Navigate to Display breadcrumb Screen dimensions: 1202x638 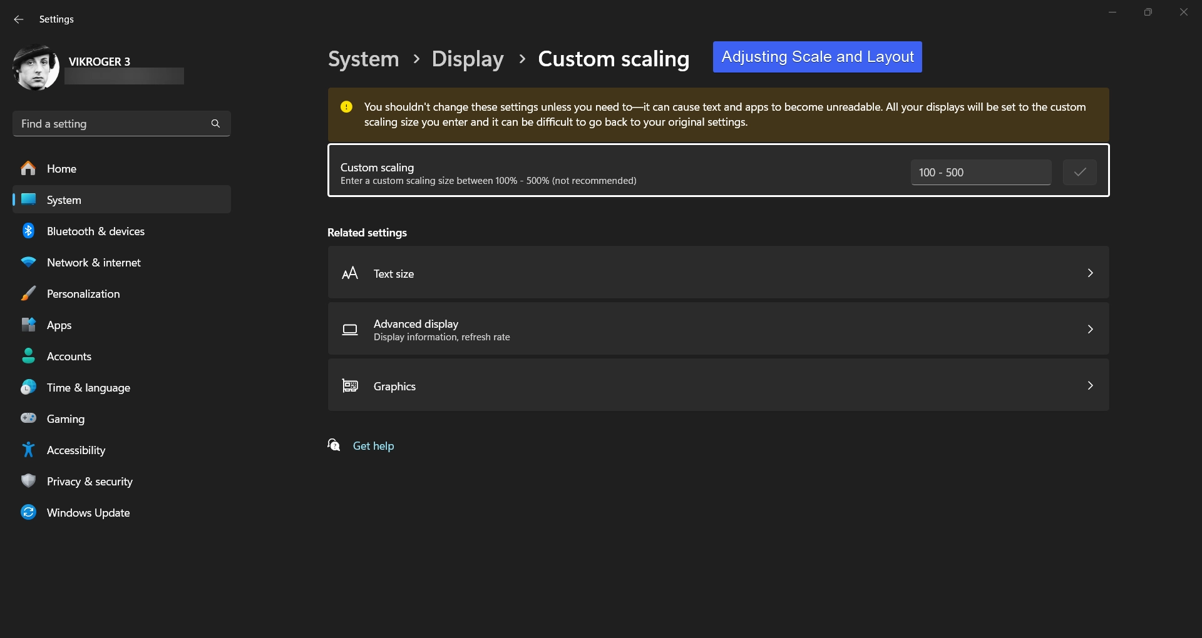(x=468, y=59)
